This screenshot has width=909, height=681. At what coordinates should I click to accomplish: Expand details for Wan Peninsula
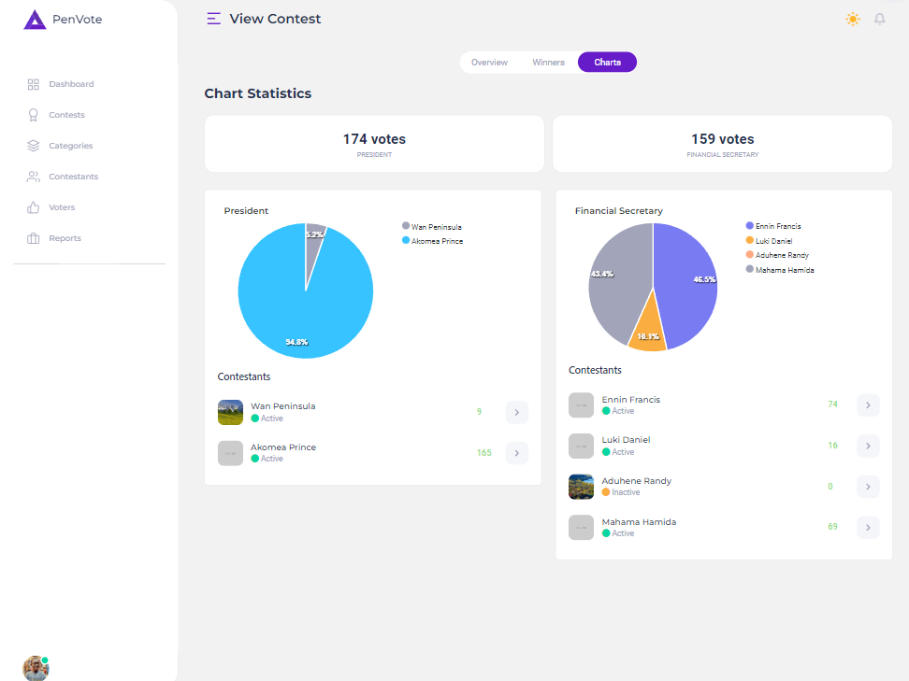(516, 412)
